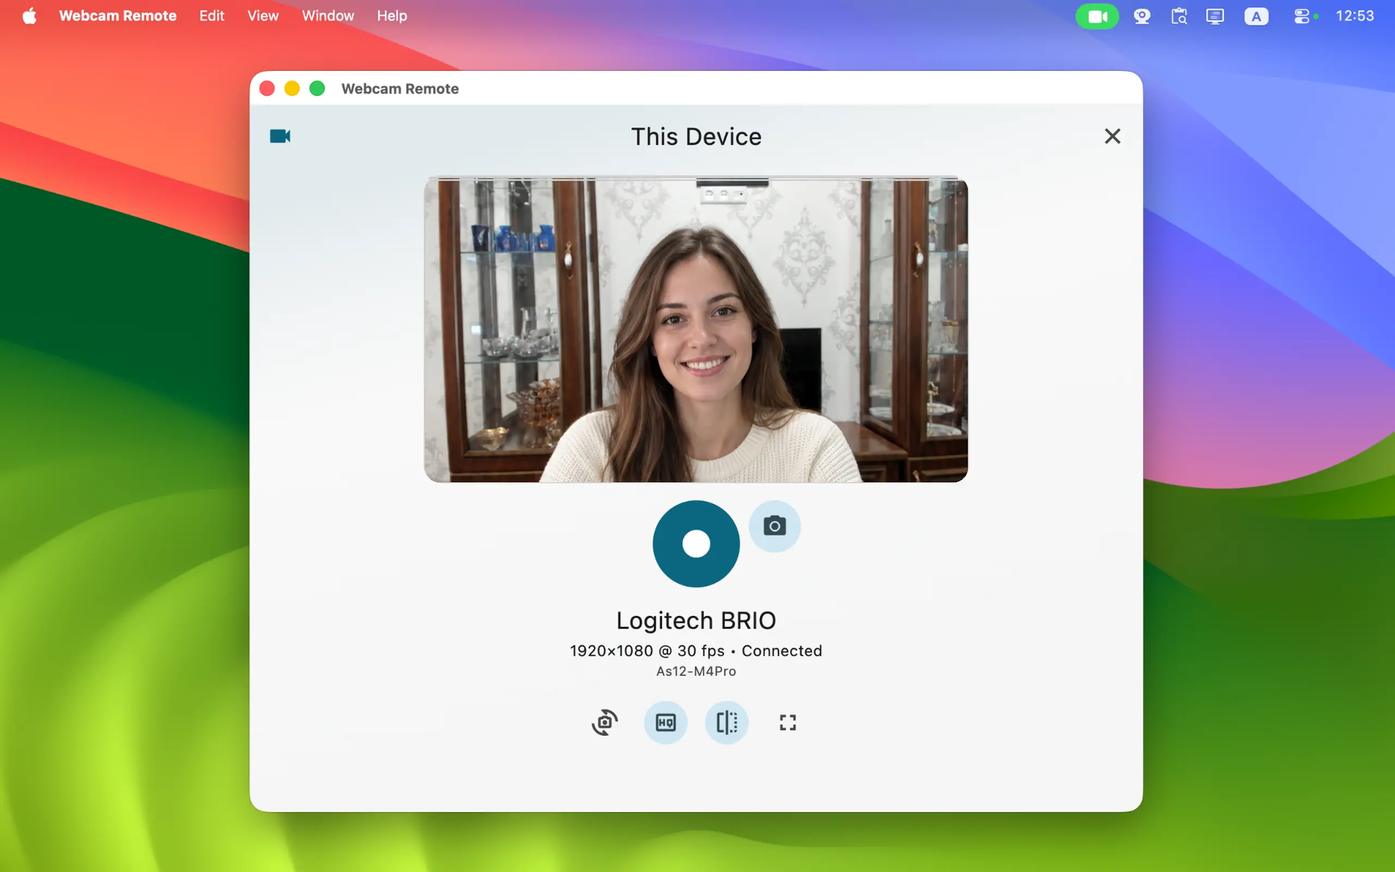Click the webcam status icon in menu bar

1142,16
